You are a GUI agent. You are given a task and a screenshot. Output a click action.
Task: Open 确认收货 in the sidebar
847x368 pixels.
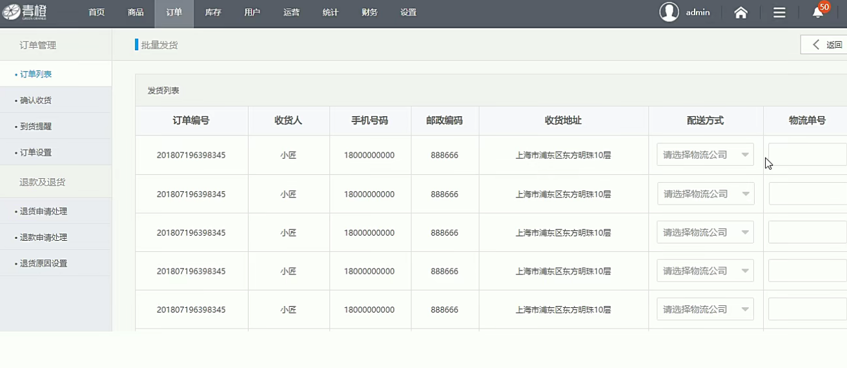[56, 100]
